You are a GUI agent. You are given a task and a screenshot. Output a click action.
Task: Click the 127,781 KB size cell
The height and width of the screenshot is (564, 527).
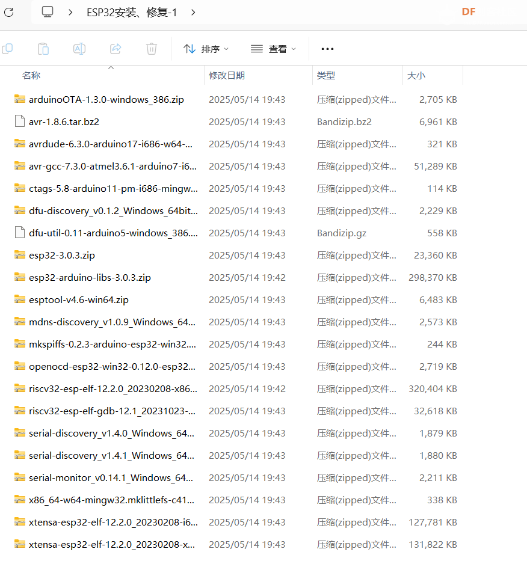point(433,523)
